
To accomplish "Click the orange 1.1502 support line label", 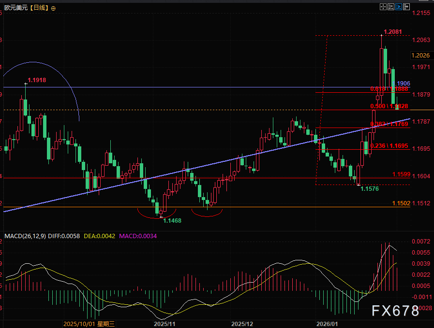I will pyautogui.click(x=401, y=204).
